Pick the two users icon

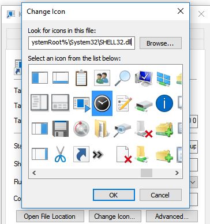102,78
